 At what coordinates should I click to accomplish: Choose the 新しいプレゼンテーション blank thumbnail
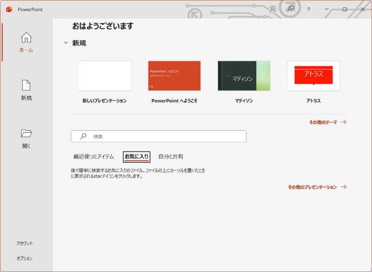coord(105,76)
